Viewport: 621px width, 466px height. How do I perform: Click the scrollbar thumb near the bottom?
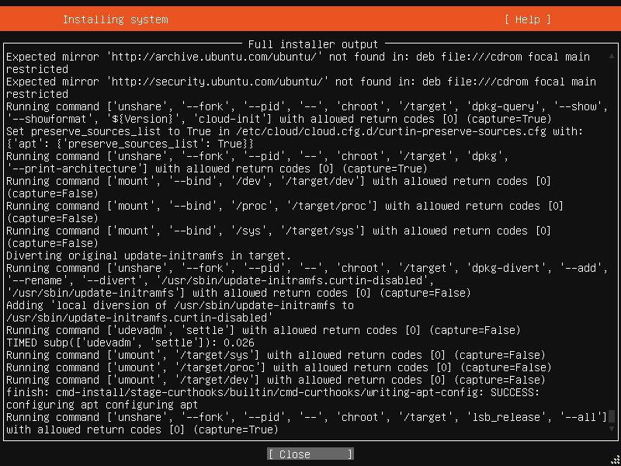(612, 416)
